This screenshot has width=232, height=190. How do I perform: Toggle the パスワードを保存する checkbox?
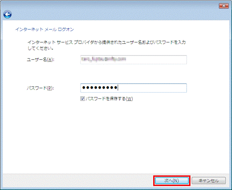82,99
